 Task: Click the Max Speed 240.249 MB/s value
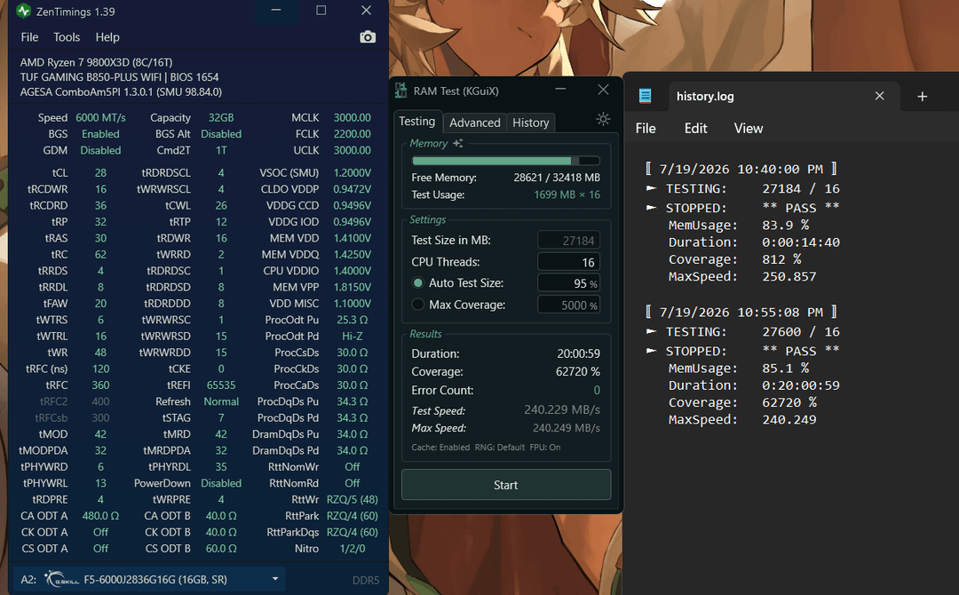click(x=566, y=428)
